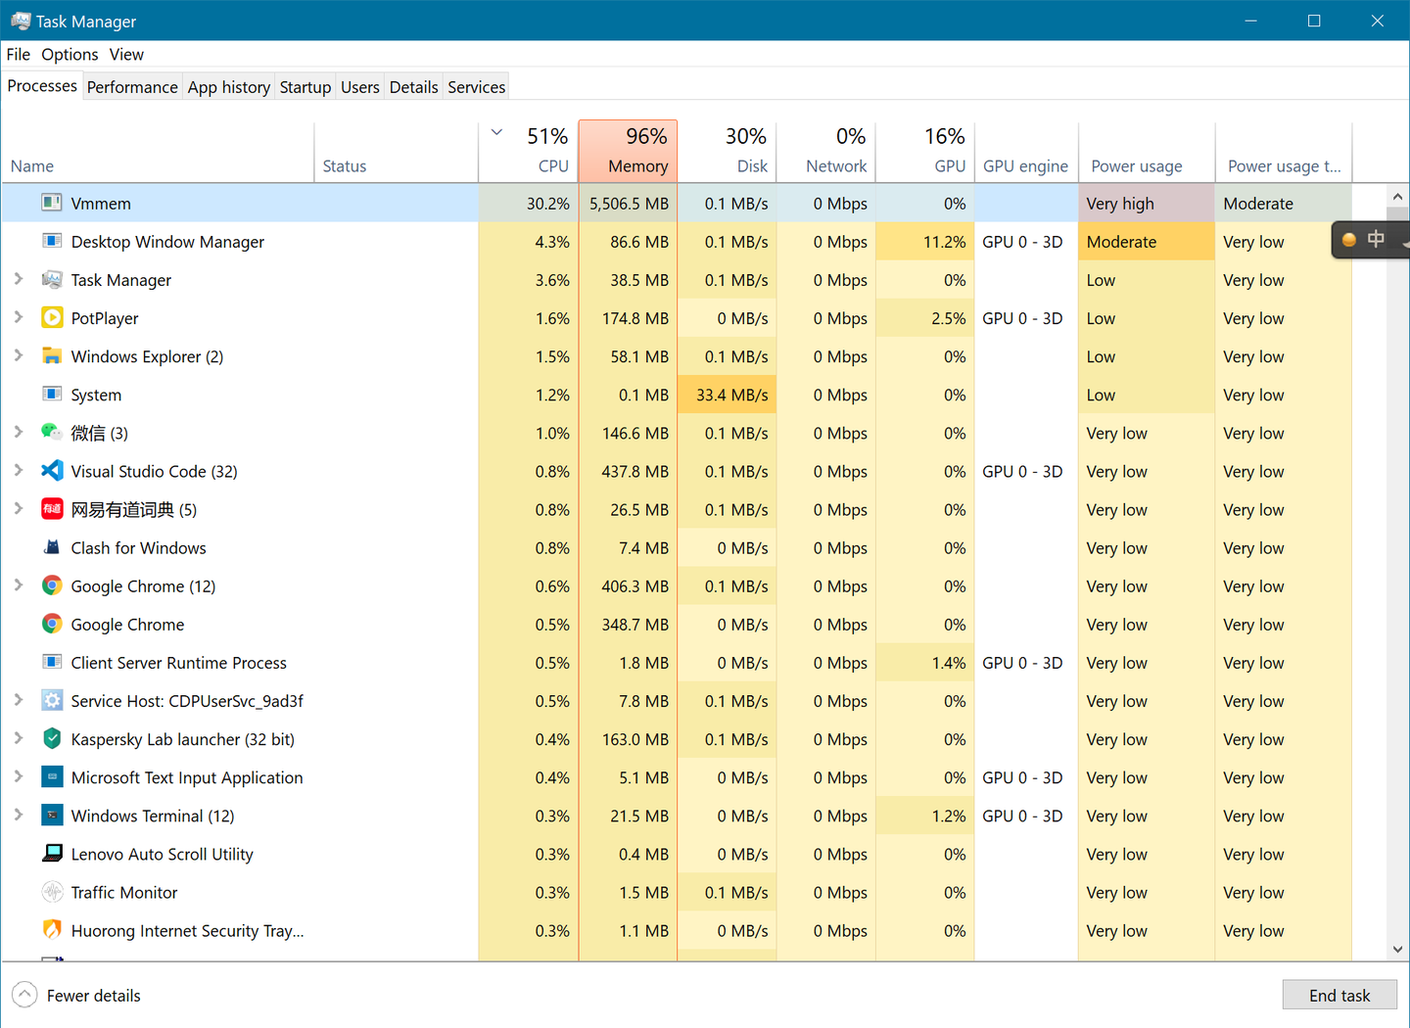This screenshot has width=1410, height=1028.
Task: Click the End task button
Action: click(1339, 995)
